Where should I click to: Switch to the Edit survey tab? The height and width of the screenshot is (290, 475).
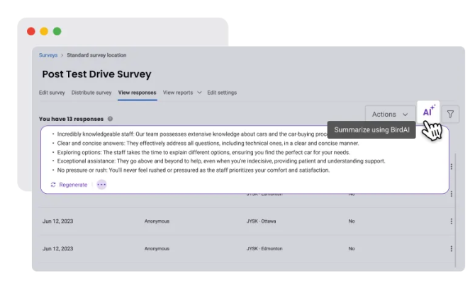click(52, 93)
